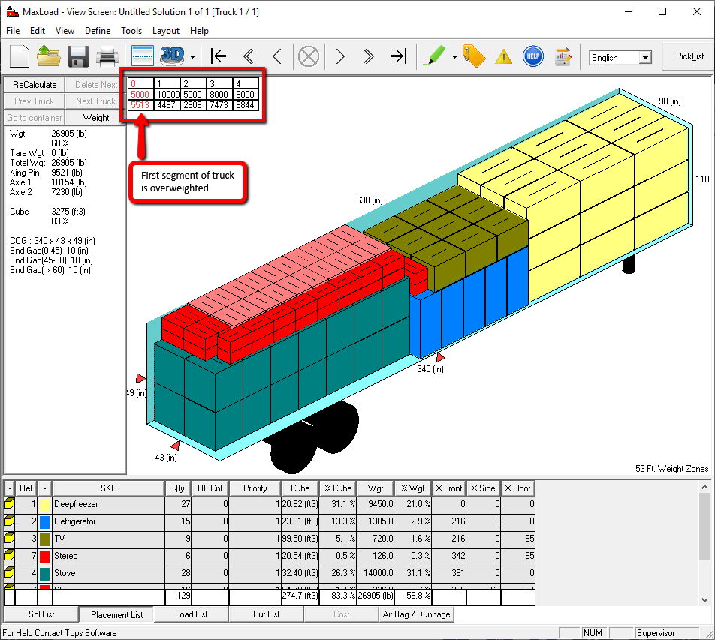
Task: Open the Define menu
Action: (x=98, y=31)
